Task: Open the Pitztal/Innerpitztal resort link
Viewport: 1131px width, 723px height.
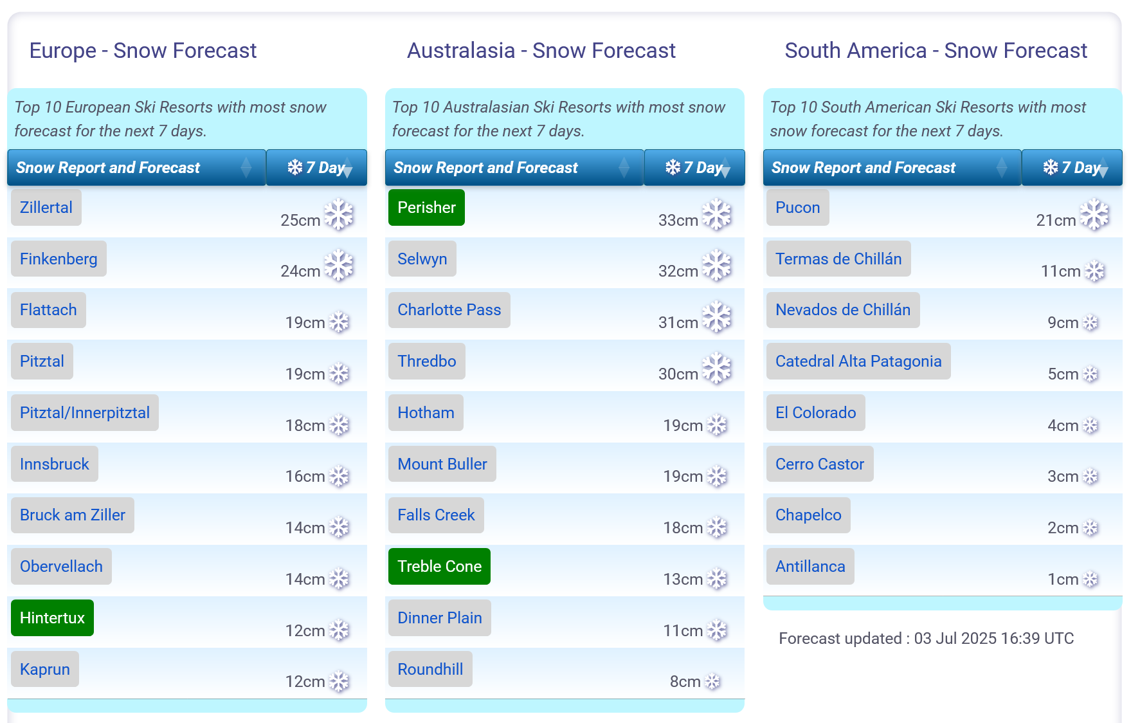Action: tap(84, 413)
